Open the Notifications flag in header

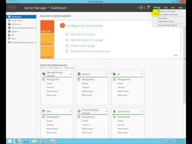149,8
